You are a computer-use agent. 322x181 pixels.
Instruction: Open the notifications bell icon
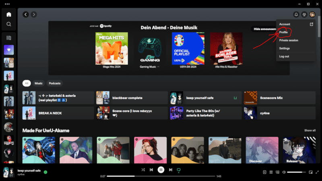(297, 14)
